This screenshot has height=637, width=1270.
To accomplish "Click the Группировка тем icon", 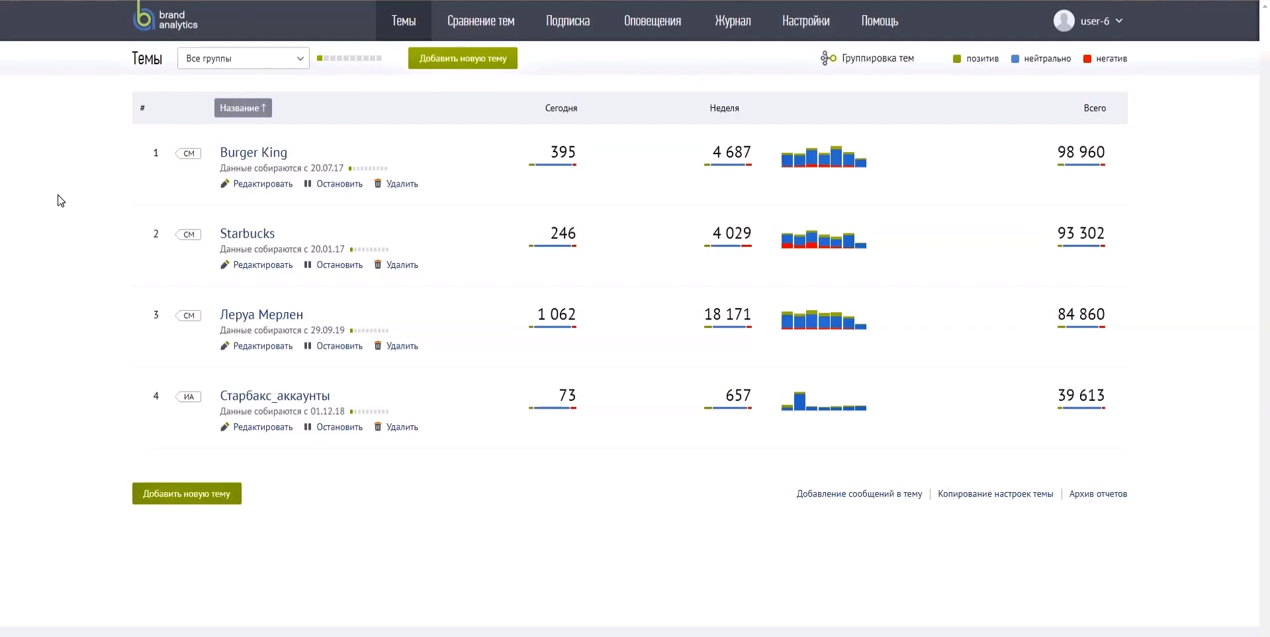I will 828,58.
